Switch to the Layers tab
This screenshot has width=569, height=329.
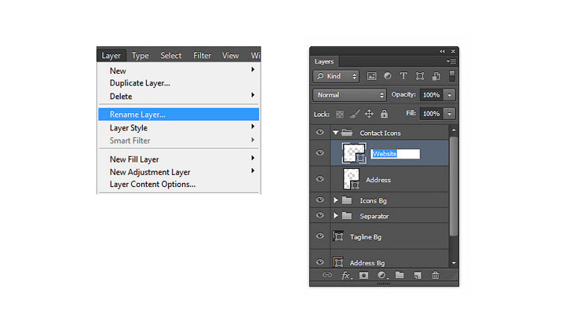(323, 61)
